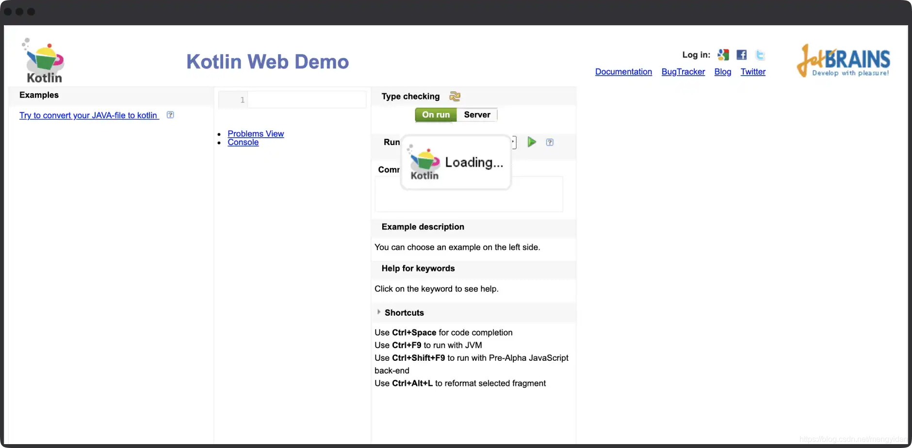Click text 'Use Ctrl+F9 to run with JVM'
The image size is (912, 448).
[428, 345]
